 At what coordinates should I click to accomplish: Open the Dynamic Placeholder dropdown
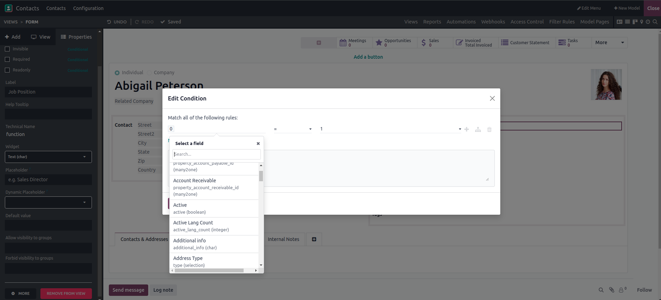click(x=48, y=202)
